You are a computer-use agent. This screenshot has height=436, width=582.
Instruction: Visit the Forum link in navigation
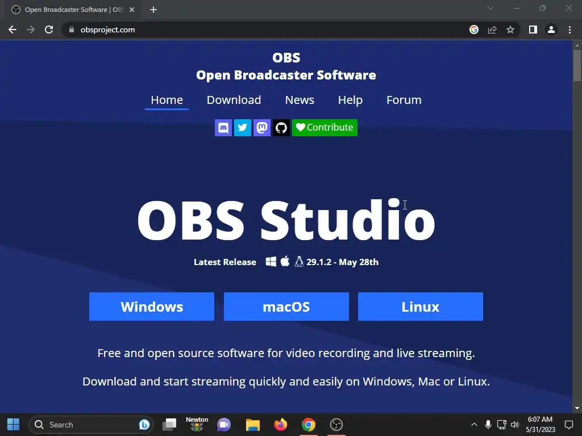pyautogui.click(x=404, y=100)
